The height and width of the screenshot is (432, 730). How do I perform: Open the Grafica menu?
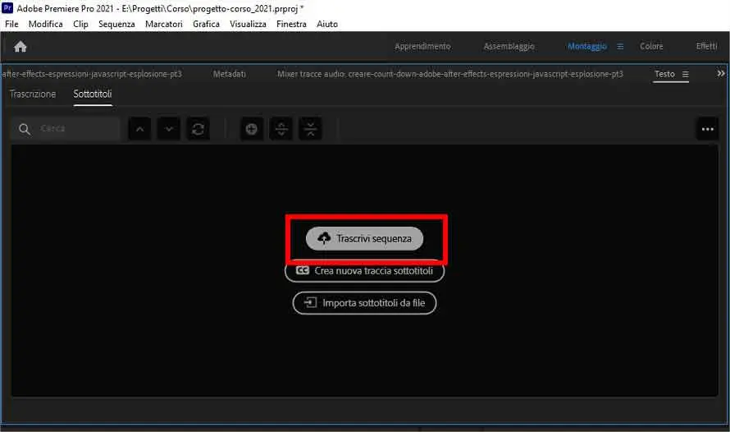tap(206, 24)
